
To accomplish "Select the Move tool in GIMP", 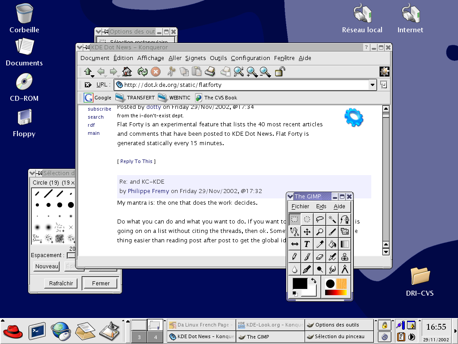I will click(307, 232).
